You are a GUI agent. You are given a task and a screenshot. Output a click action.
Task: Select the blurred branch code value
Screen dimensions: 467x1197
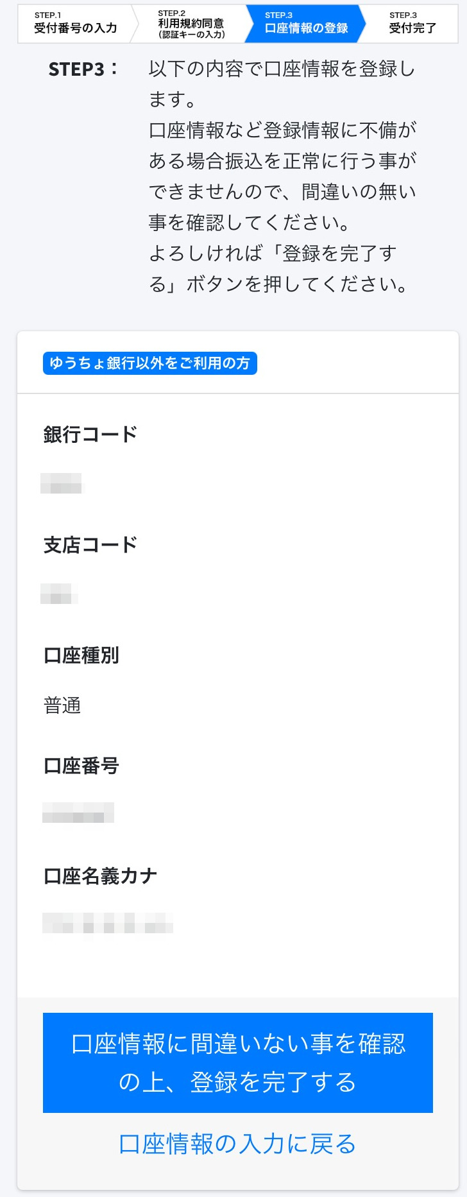[59, 594]
